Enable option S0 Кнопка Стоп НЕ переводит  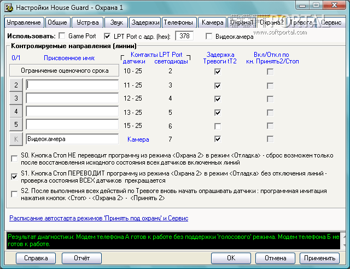(x=14, y=159)
